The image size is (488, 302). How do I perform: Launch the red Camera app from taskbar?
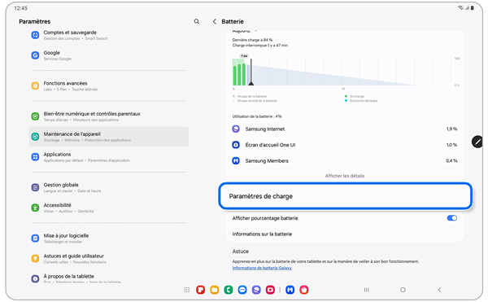point(271,290)
